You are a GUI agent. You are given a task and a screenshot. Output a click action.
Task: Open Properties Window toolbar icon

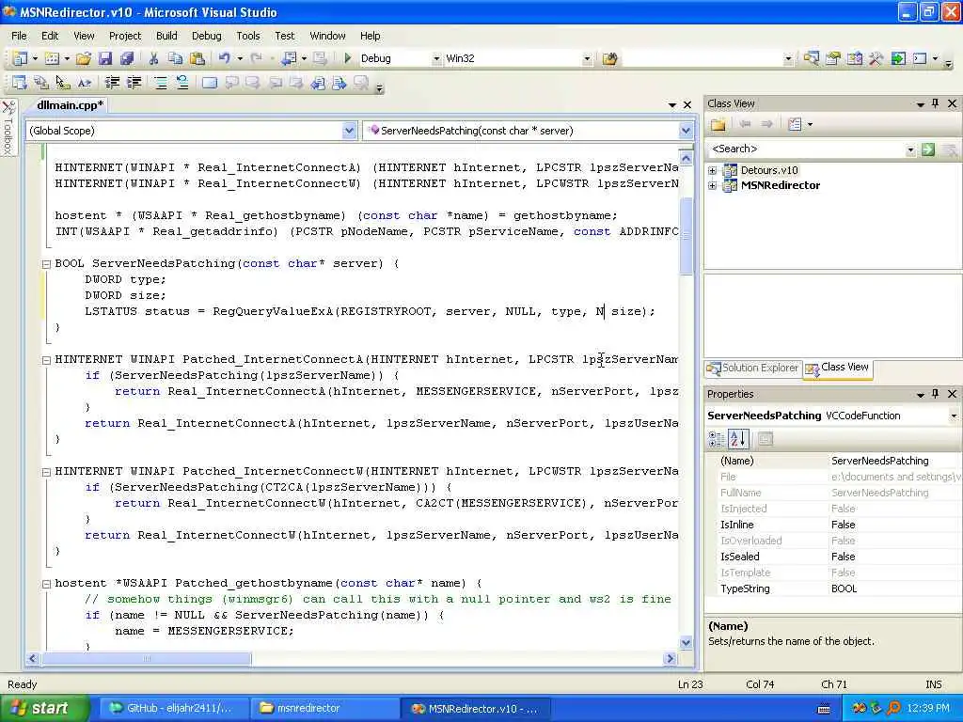[x=833, y=58]
